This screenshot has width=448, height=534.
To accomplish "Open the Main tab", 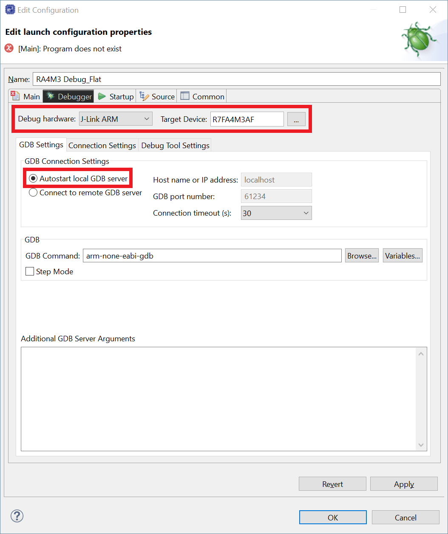I will pyautogui.click(x=26, y=96).
